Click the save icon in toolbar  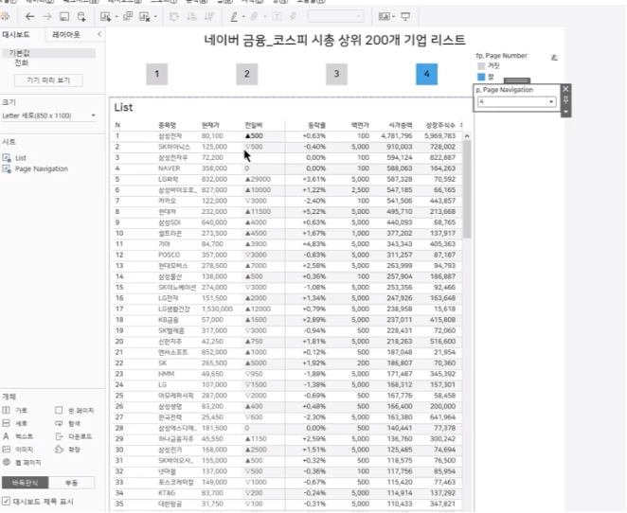(x=64, y=16)
